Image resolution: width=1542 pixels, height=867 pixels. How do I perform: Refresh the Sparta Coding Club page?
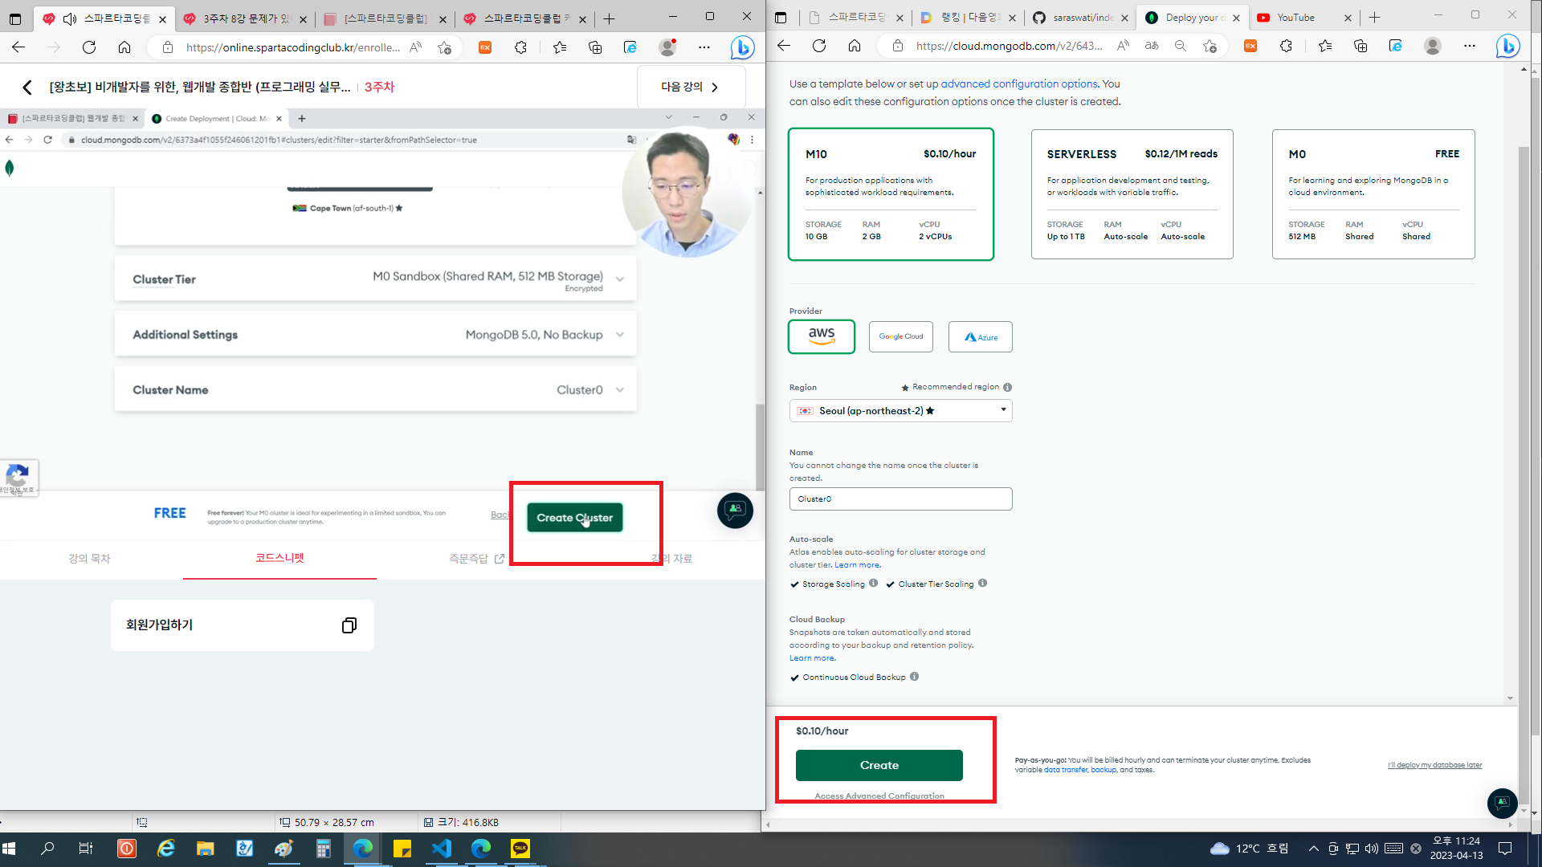[89, 47]
